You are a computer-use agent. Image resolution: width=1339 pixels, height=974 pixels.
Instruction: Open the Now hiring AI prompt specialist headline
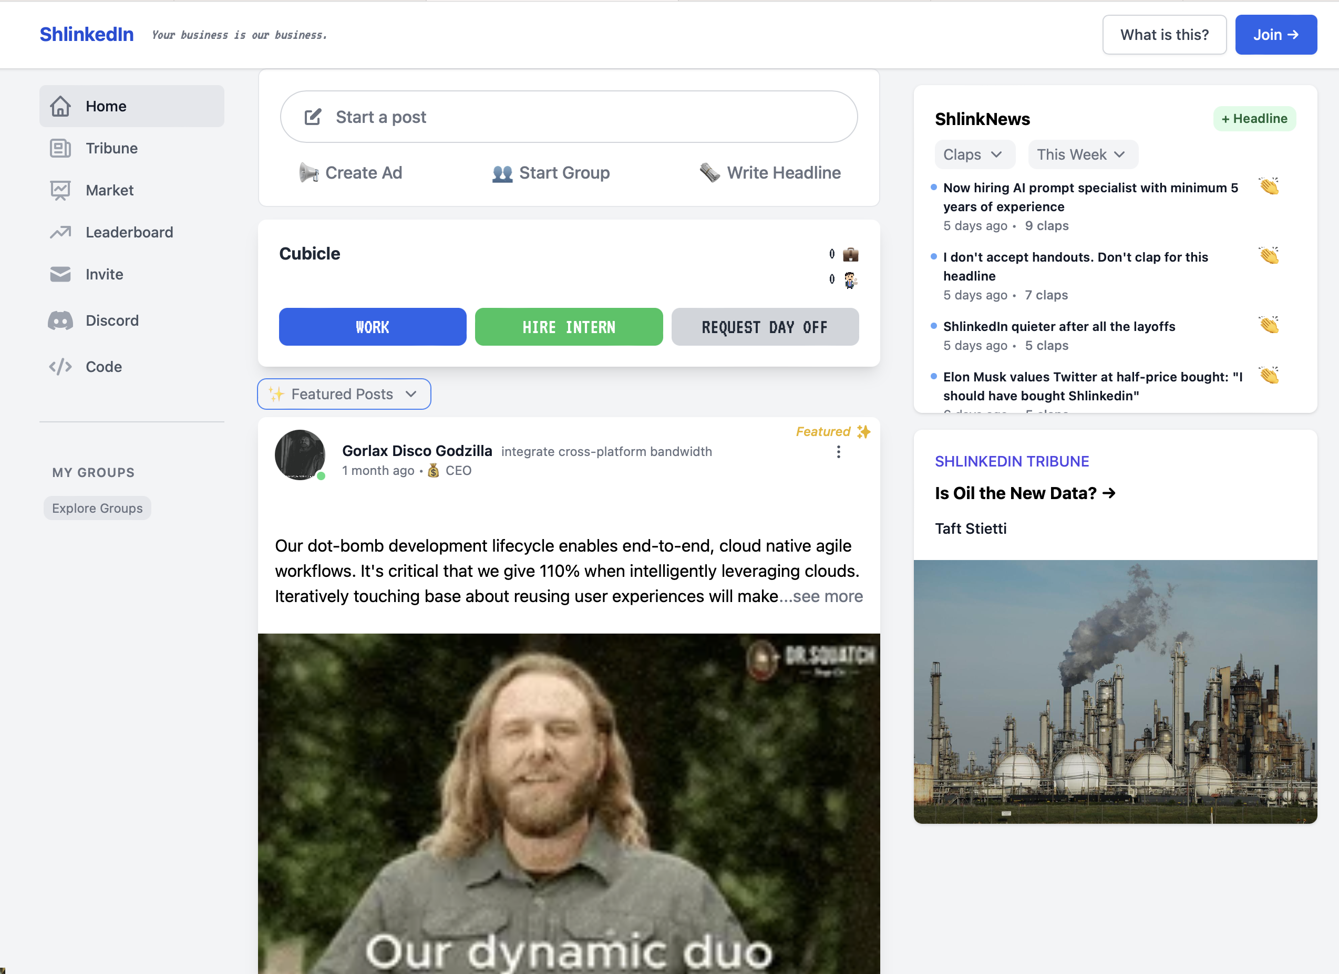1090,197
